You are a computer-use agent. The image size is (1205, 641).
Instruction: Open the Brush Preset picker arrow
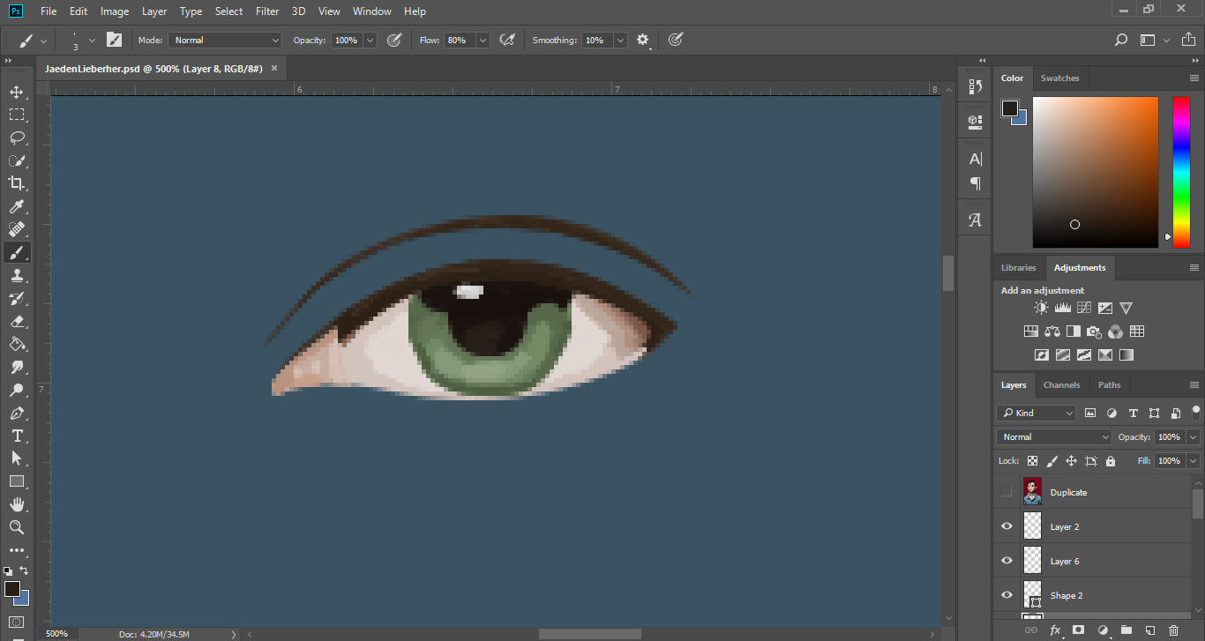[92, 41]
